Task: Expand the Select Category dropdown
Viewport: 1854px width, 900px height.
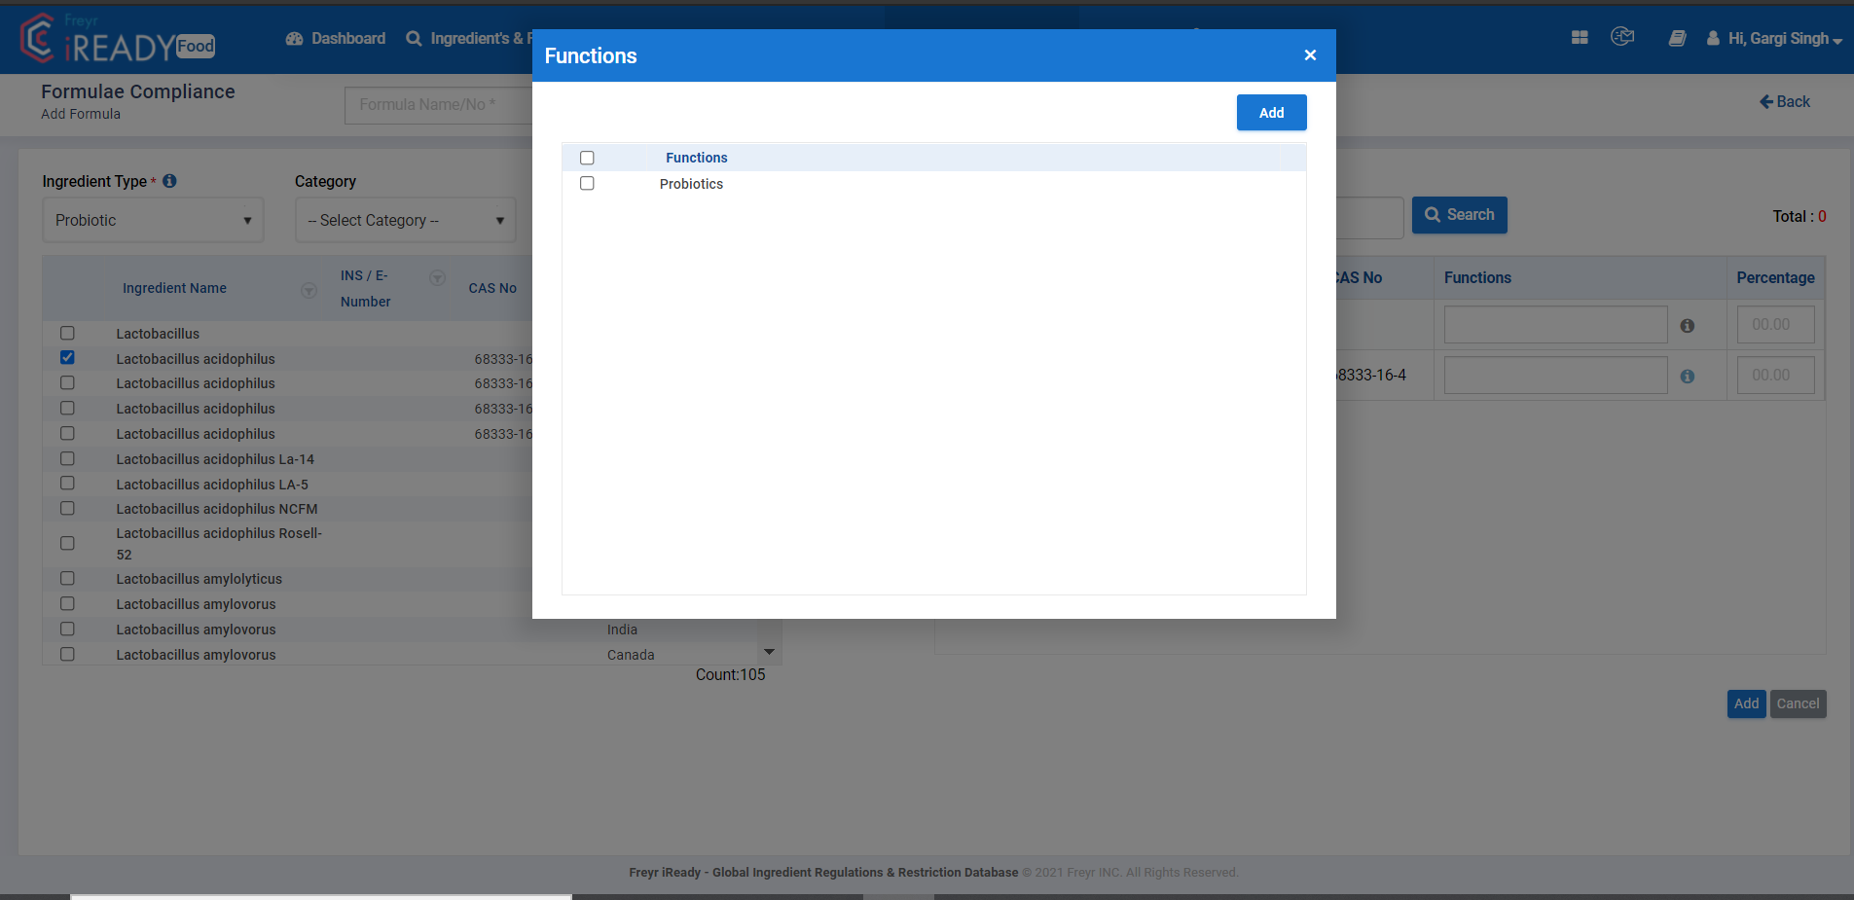Action: [x=404, y=220]
